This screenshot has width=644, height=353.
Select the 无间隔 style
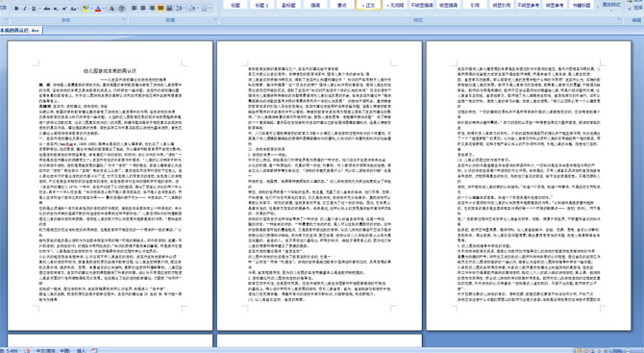coord(395,5)
